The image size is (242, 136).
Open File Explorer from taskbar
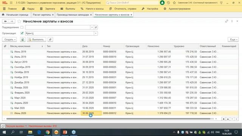[30, 132]
